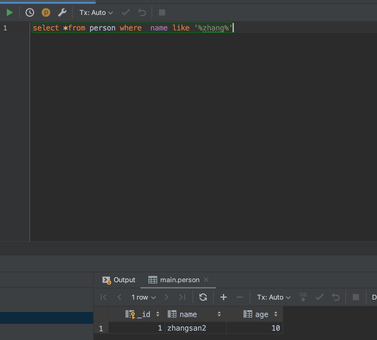377x340 pixels.
Task: Select result row number 1 header
Action: (x=101, y=328)
